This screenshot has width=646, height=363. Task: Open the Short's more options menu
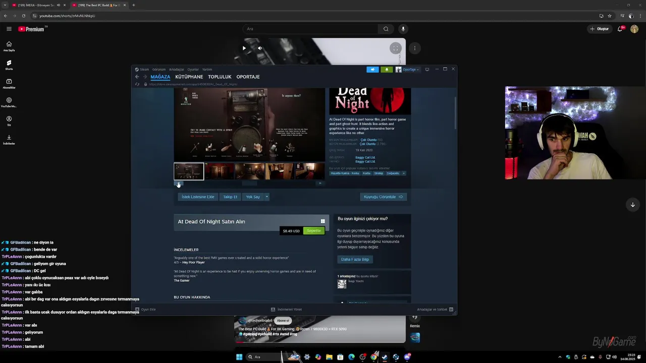pyautogui.click(x=415, y=48)
